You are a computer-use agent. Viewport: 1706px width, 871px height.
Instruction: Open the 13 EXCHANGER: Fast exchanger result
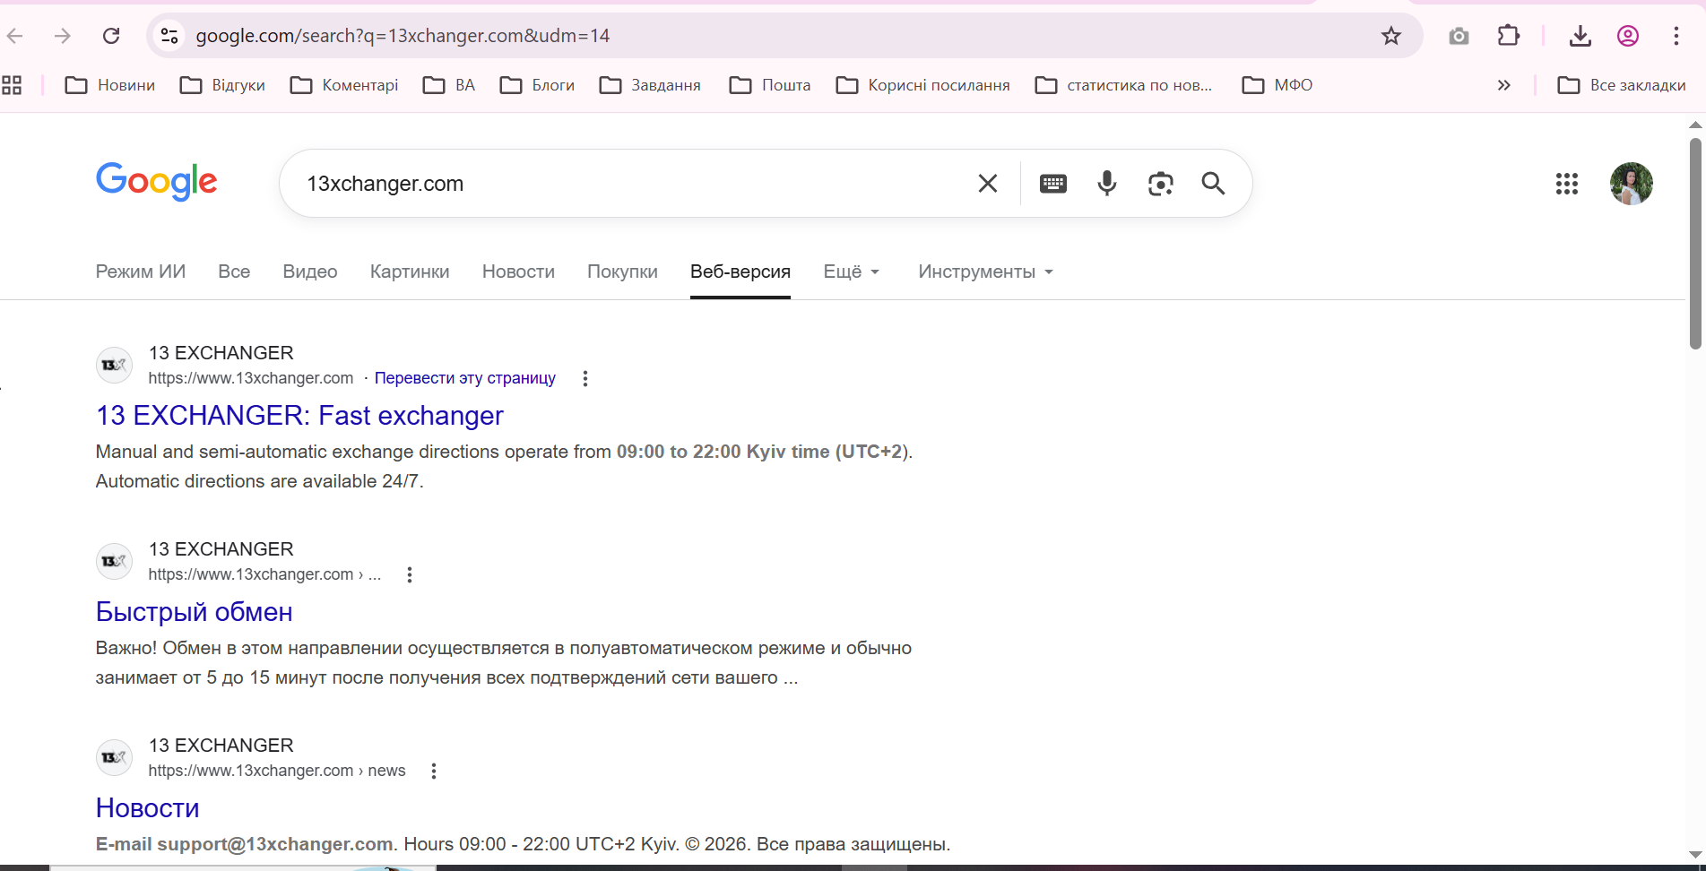299,416
